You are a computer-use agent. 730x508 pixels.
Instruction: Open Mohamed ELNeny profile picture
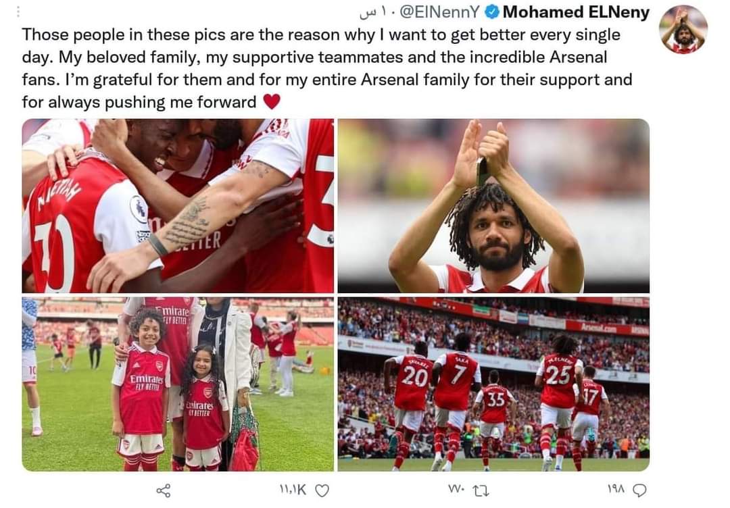[x=683, y=30]
